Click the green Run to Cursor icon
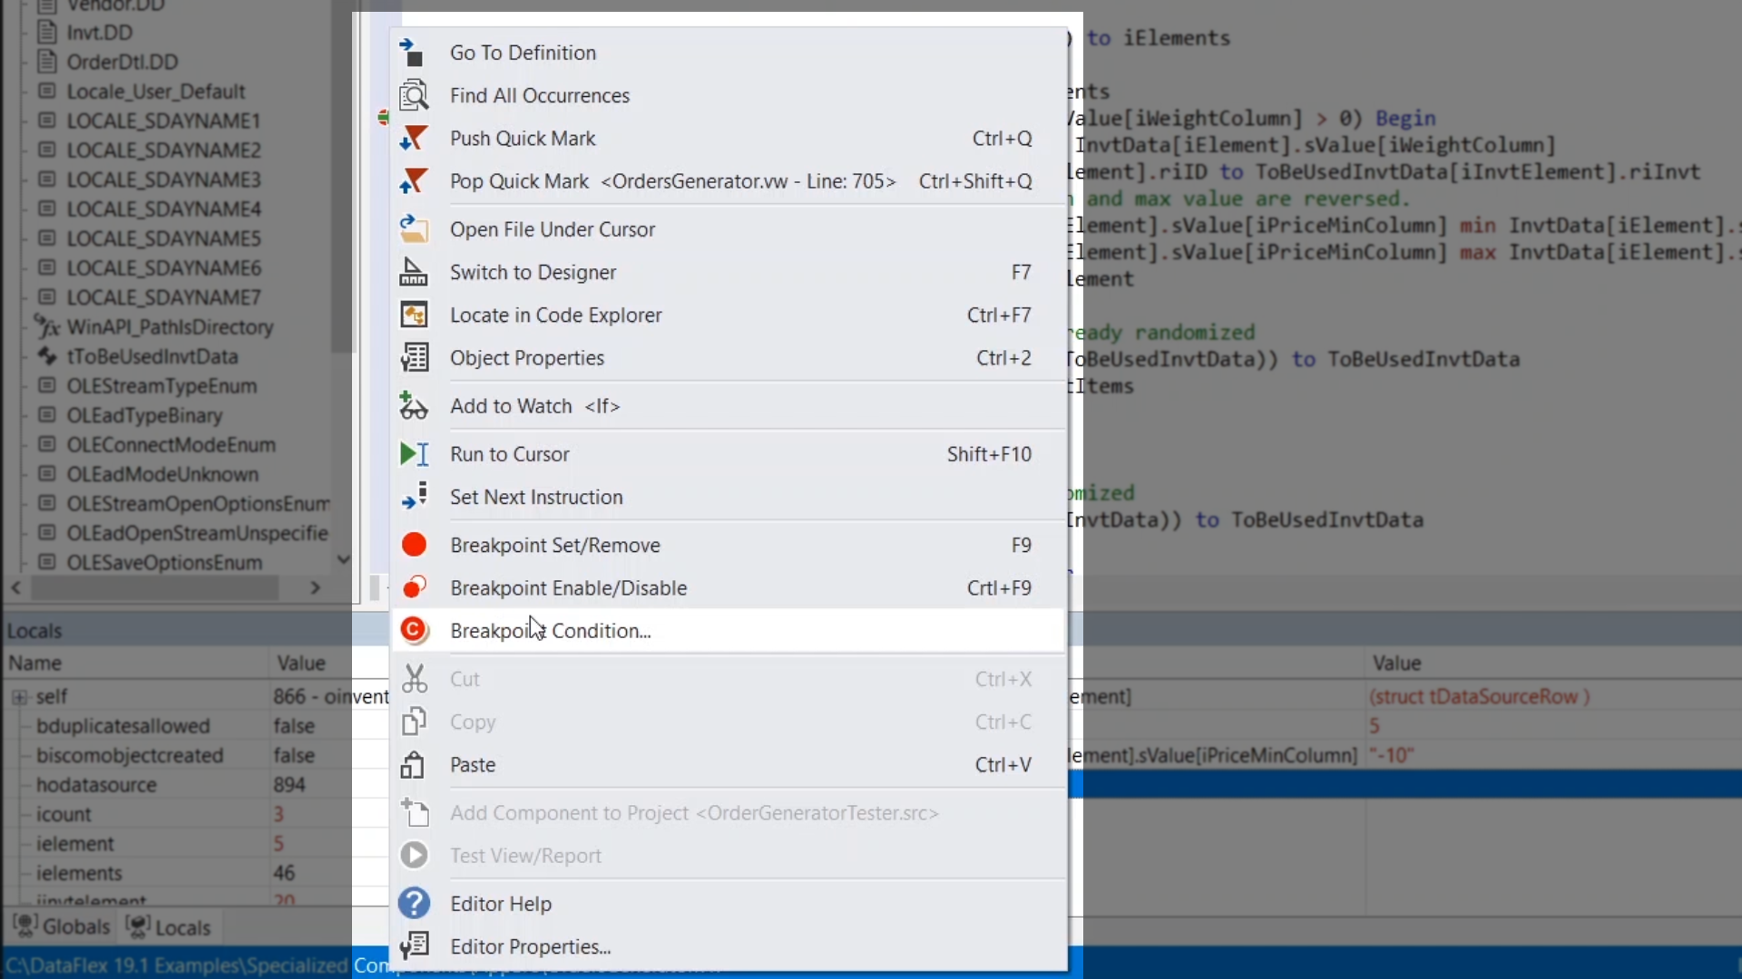The height and width of the screenshot is (979, 1742). (414, 454)
